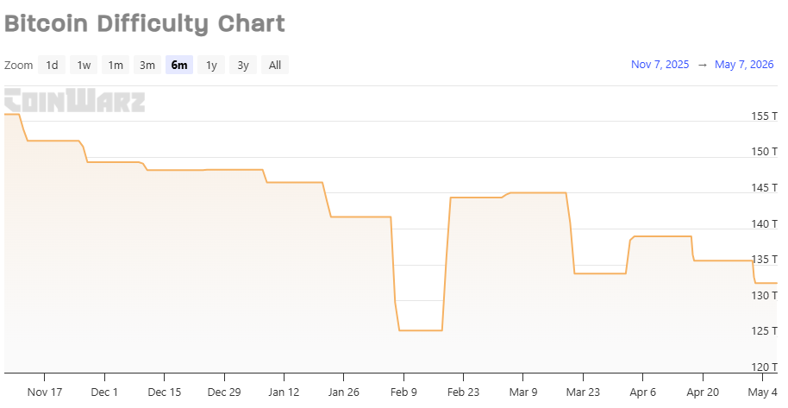Show All historical data
The image size is (788, 408).
point(275,65)
